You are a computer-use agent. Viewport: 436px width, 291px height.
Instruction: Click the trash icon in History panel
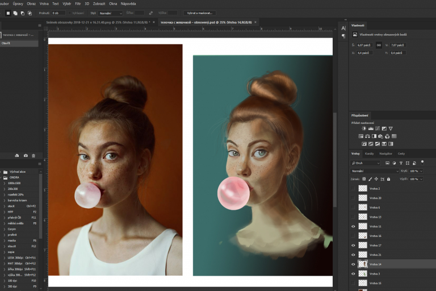33,155
